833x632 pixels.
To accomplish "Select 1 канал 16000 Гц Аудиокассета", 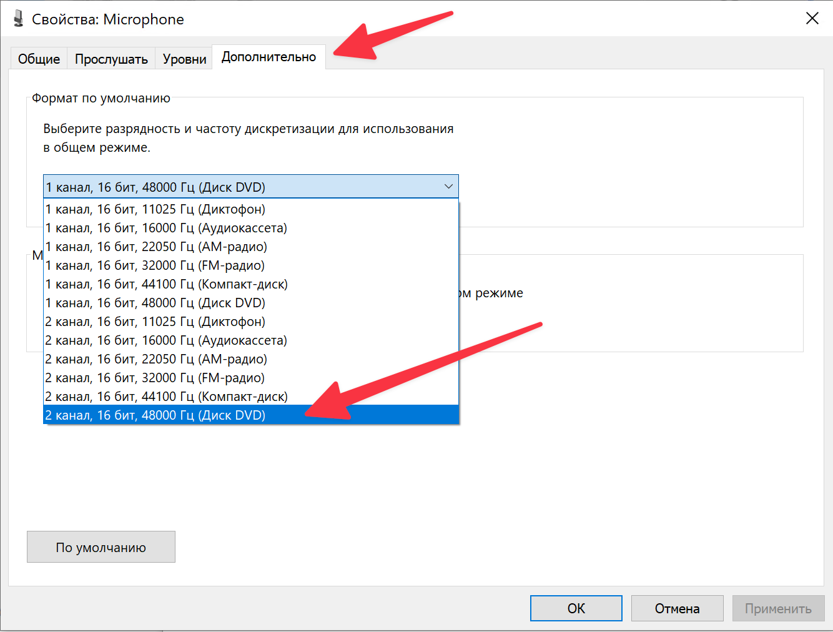I will tap(166, 228).
